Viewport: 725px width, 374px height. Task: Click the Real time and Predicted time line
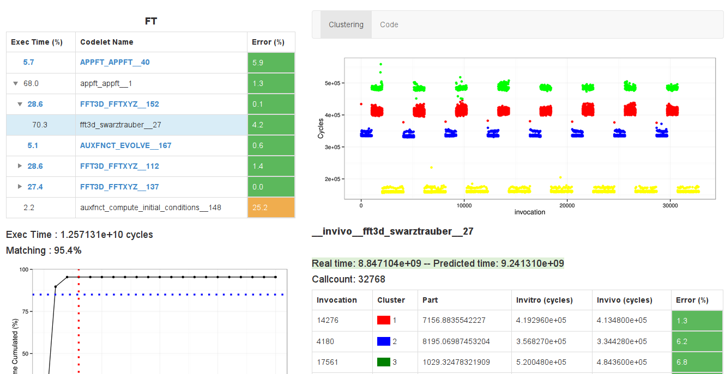[x=438, y=263]
